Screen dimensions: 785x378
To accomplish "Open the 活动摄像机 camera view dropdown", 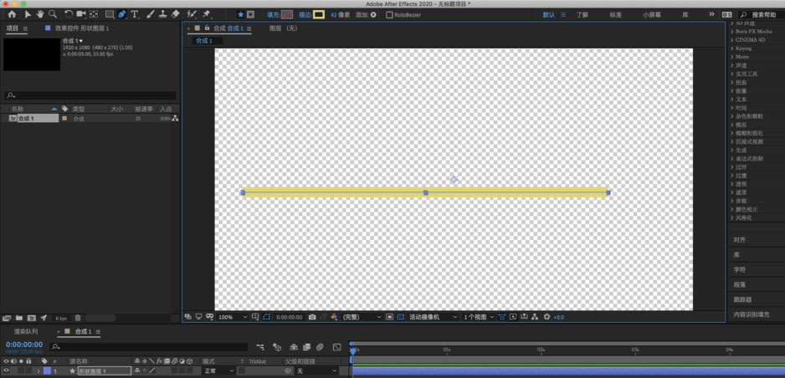I will 433,317.
